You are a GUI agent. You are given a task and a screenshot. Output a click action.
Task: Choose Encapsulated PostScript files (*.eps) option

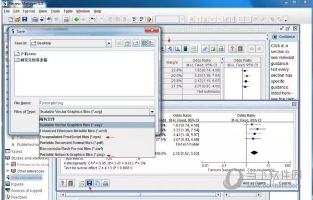click(70, 137)
